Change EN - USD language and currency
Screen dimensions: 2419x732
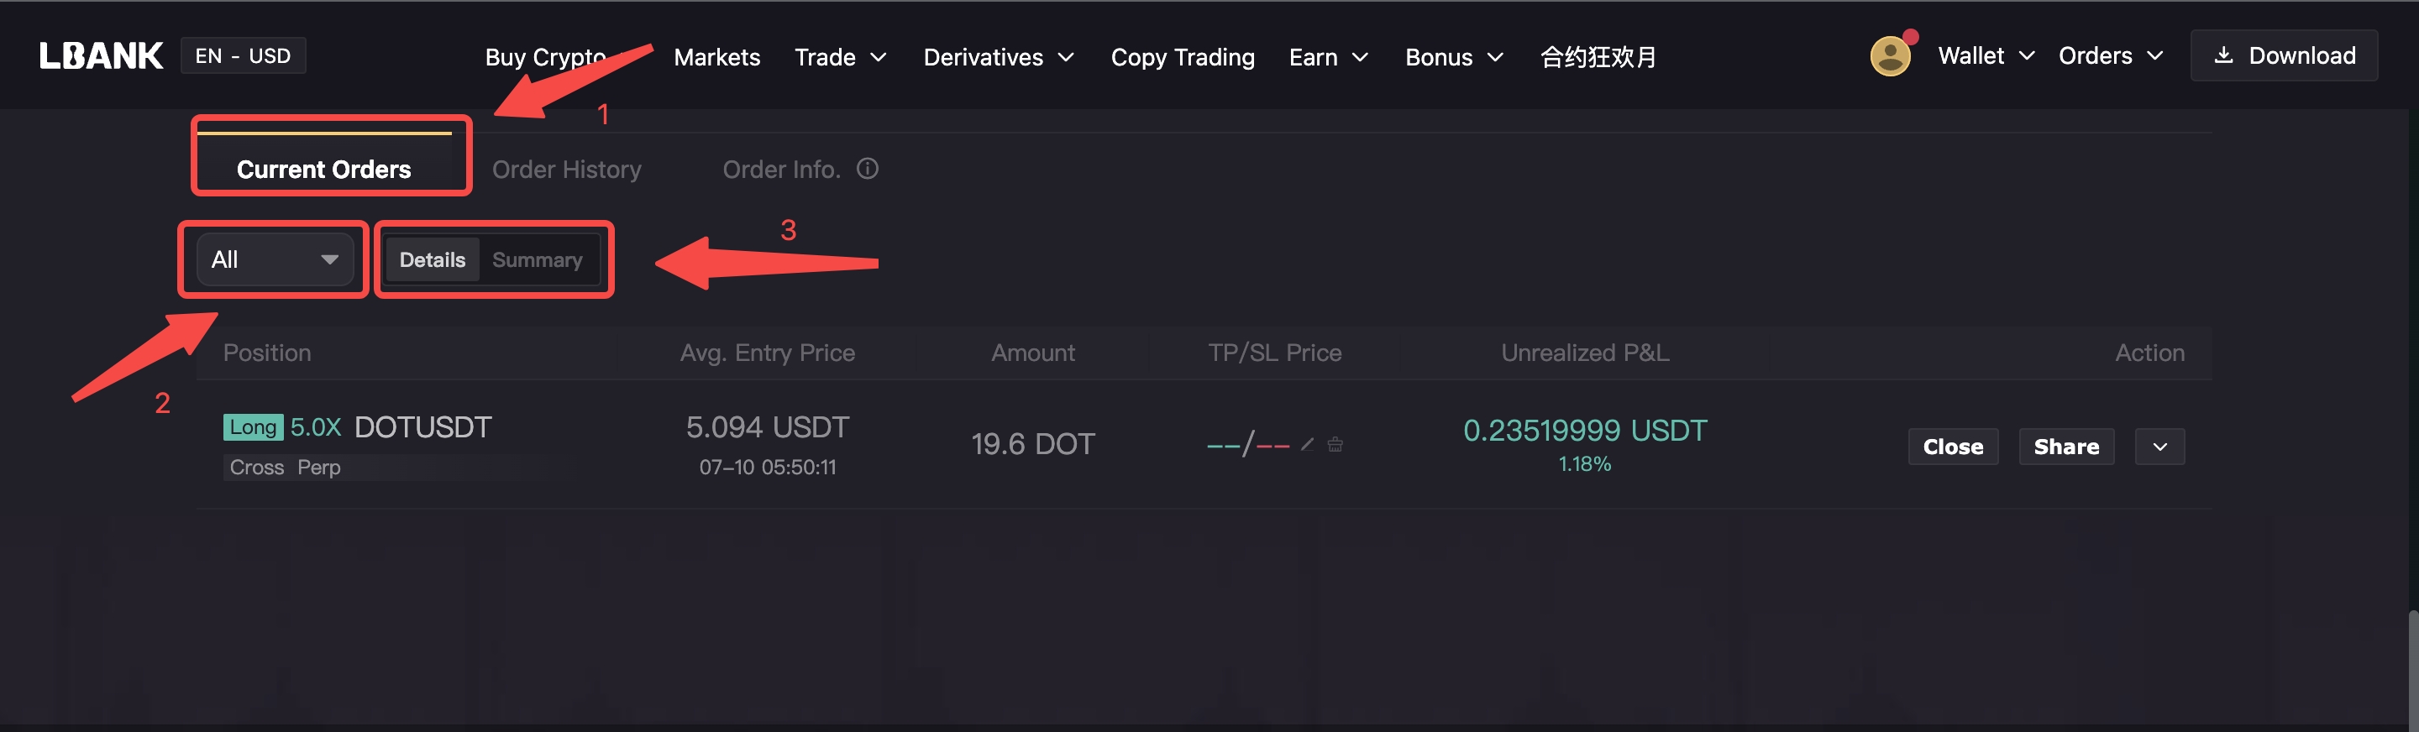click(x=244, y=55)
